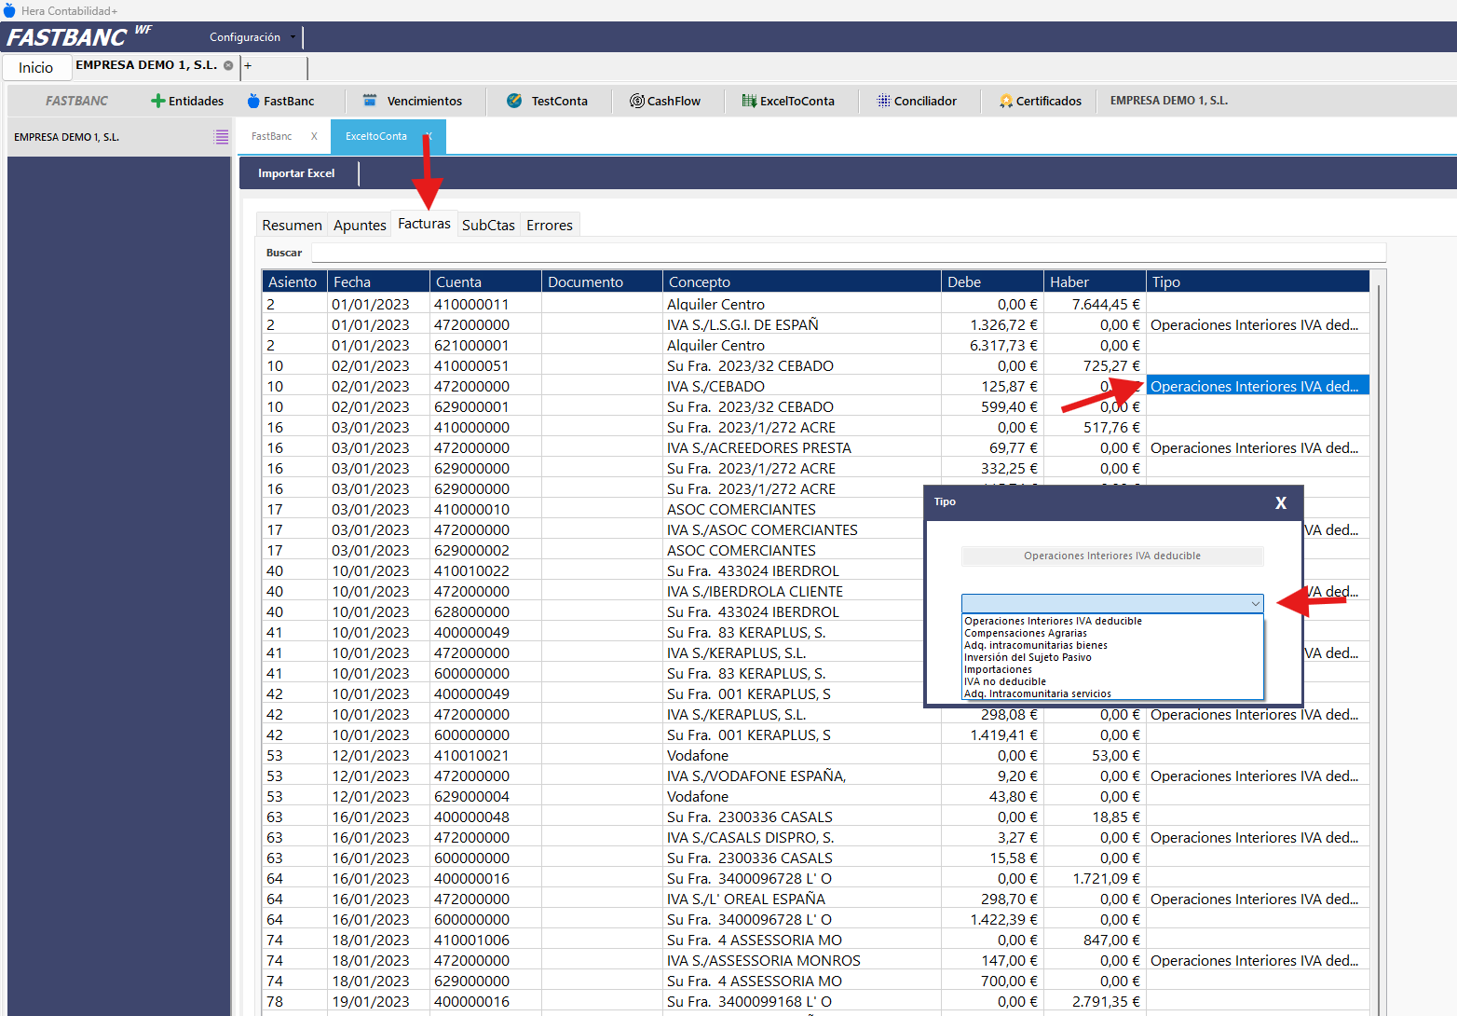Click the Conciliador grid icon
Screen dimensions: 1457x1016
(883, 101)
